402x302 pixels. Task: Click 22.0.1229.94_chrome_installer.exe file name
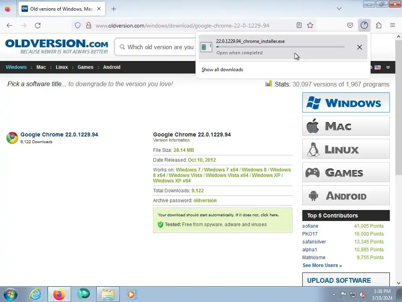(250, 41)
